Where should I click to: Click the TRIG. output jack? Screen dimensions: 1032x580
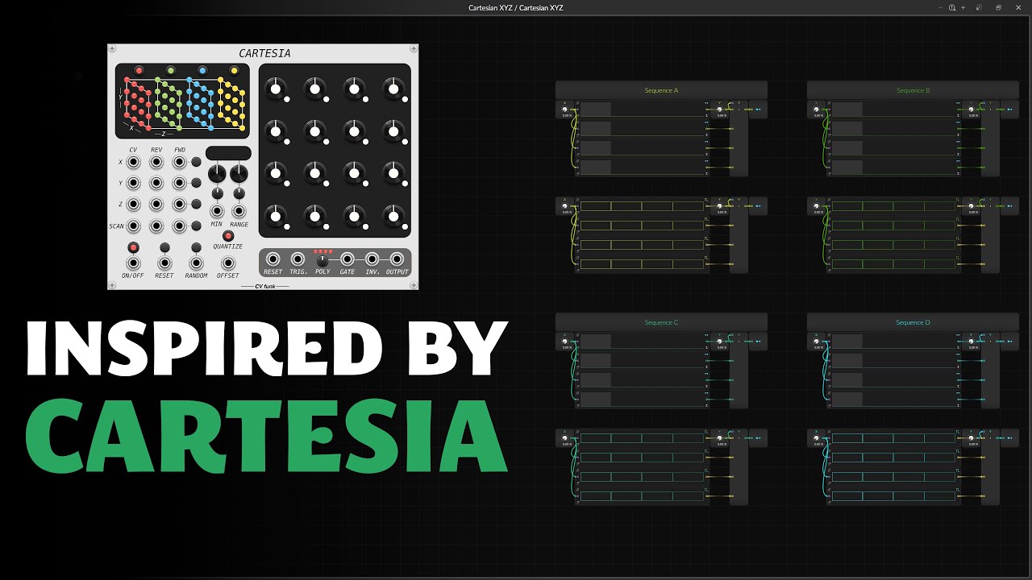click(298, 259)
